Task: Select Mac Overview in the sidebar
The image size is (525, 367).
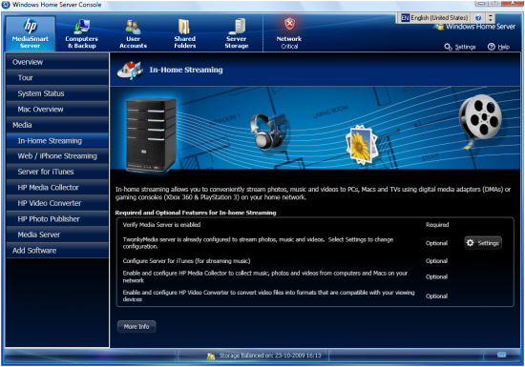Action: click(57, 110)
